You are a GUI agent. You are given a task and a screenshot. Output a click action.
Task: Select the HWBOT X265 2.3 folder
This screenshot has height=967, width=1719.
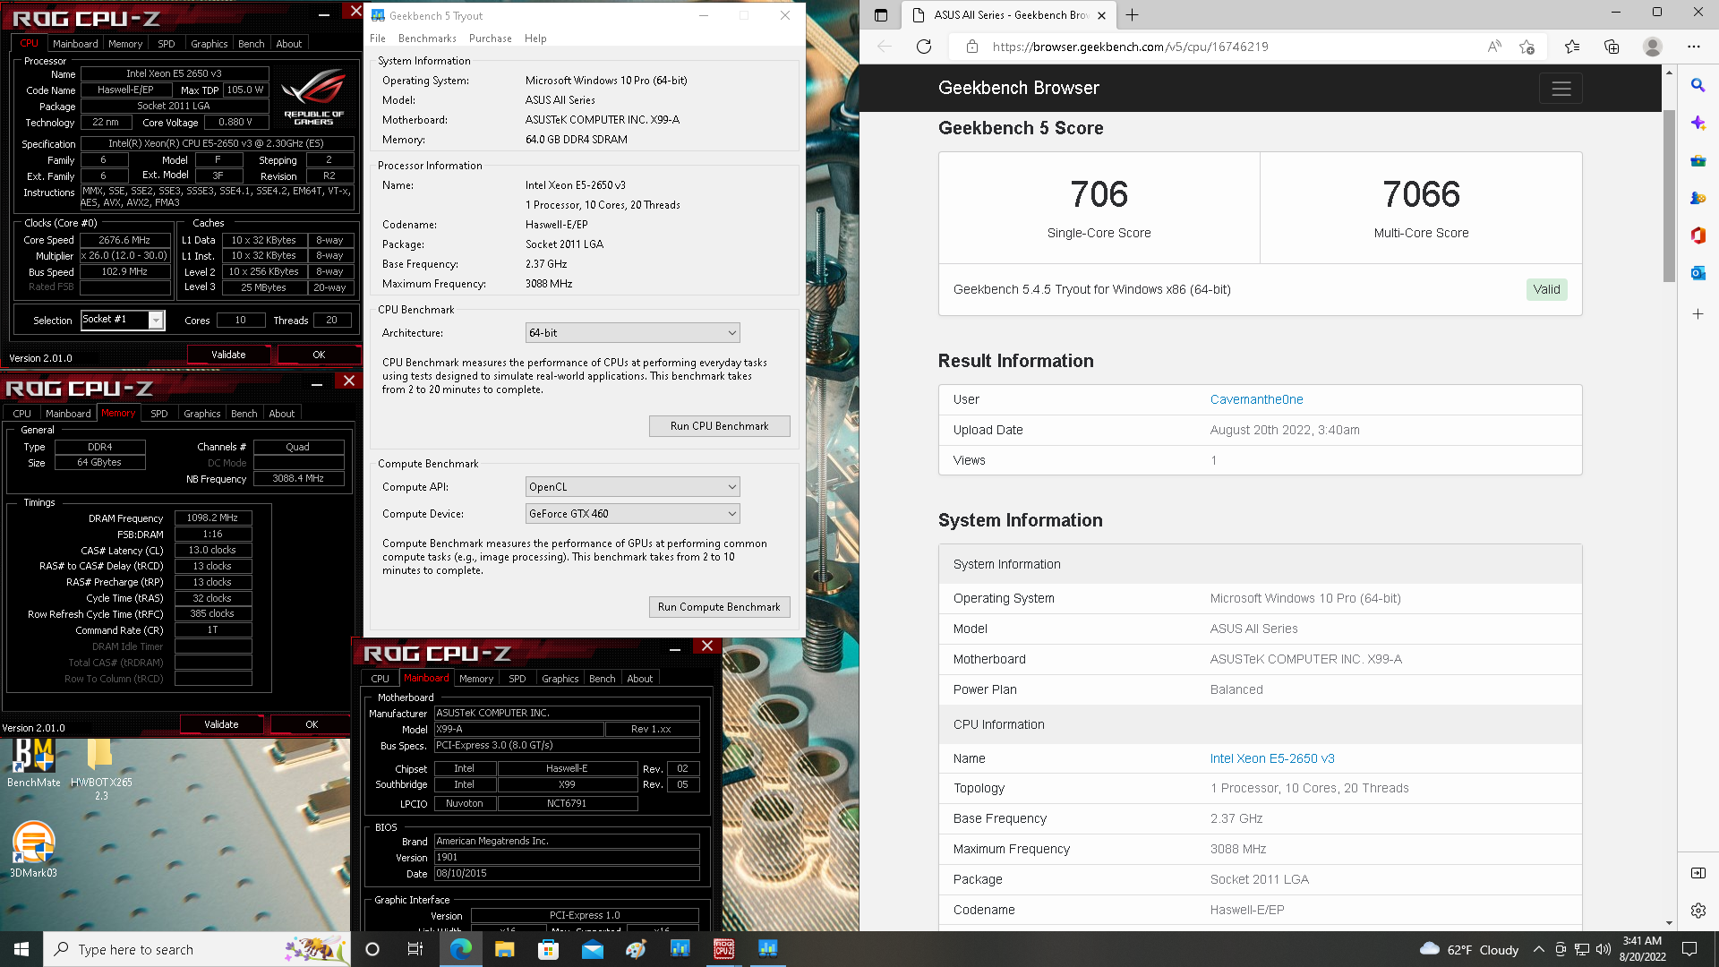(x=101, y=768)
